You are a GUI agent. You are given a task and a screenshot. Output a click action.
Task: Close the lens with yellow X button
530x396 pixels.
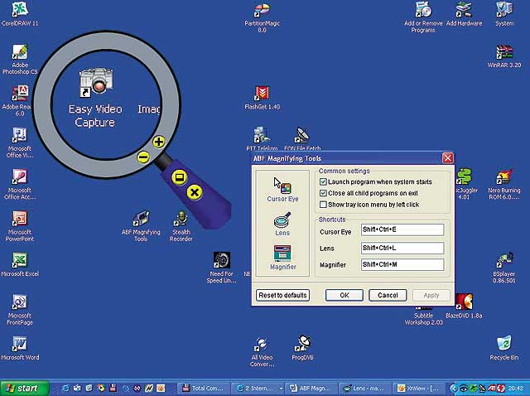(x=195, y=192)
